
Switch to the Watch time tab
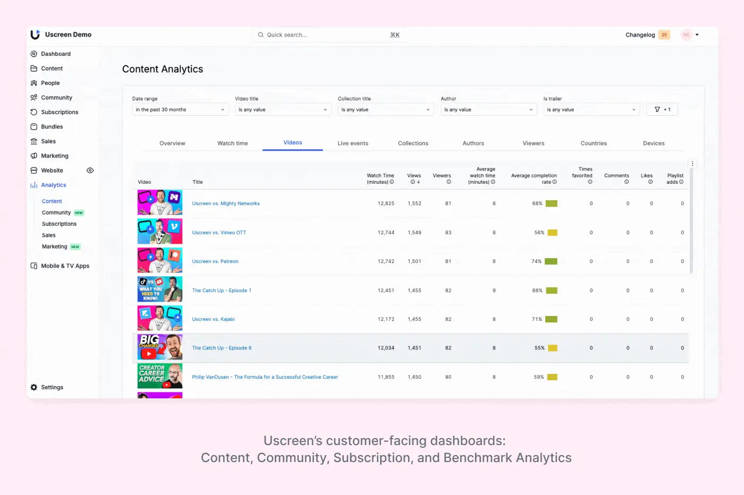click(232, 143)
